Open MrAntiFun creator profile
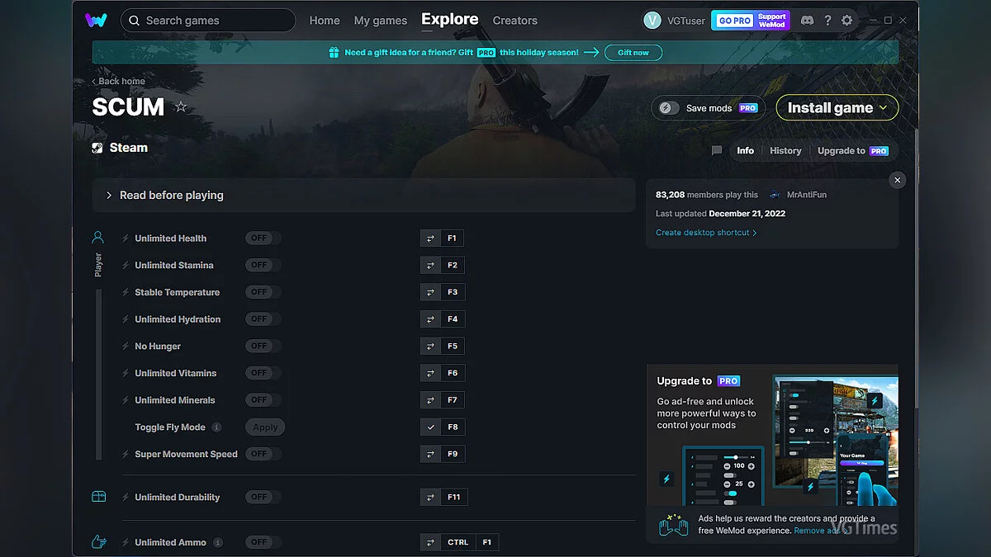Viewport: 991px width, 557px height. click(798, 195)
